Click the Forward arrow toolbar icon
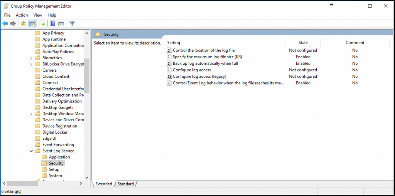 (x=13, y=23)
